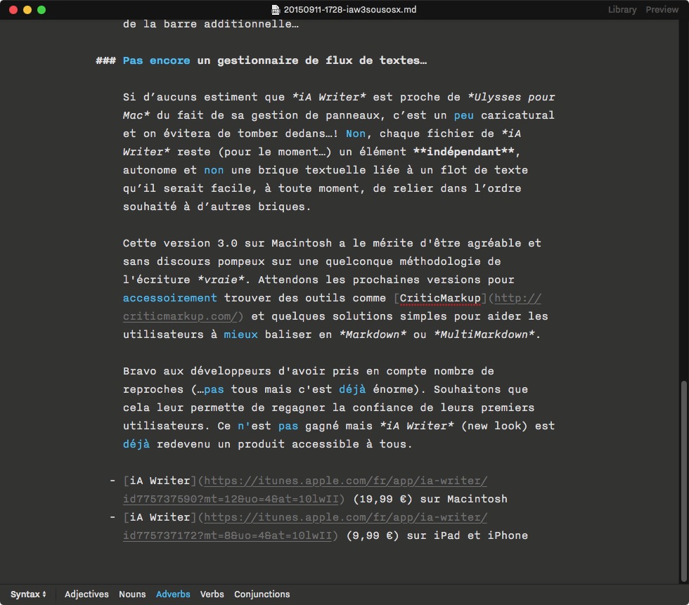Click the vertical scrollbar thumb
This screenshot has width=689, height=605.
(x=683, y=481)
